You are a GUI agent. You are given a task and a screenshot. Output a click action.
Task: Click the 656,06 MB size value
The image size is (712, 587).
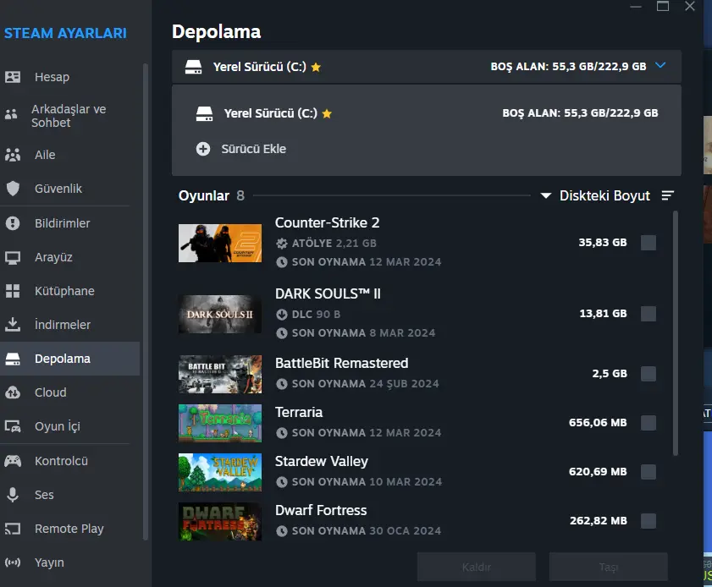pyautogui.click(x=598, y=423)
